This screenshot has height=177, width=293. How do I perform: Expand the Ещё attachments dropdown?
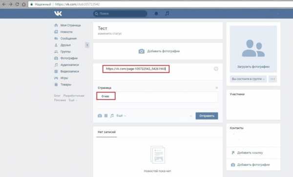coord(121,116)
